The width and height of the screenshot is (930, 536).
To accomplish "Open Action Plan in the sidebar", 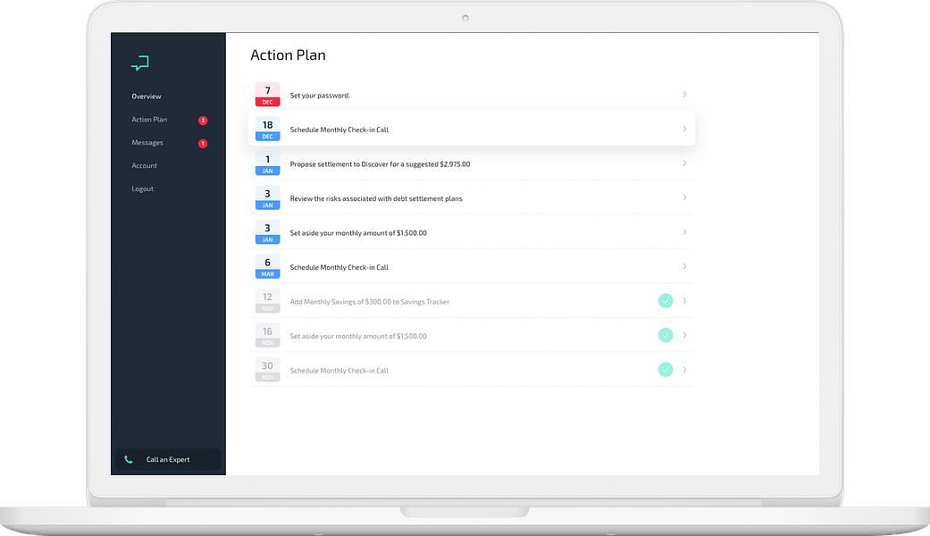I will point(149,119).
